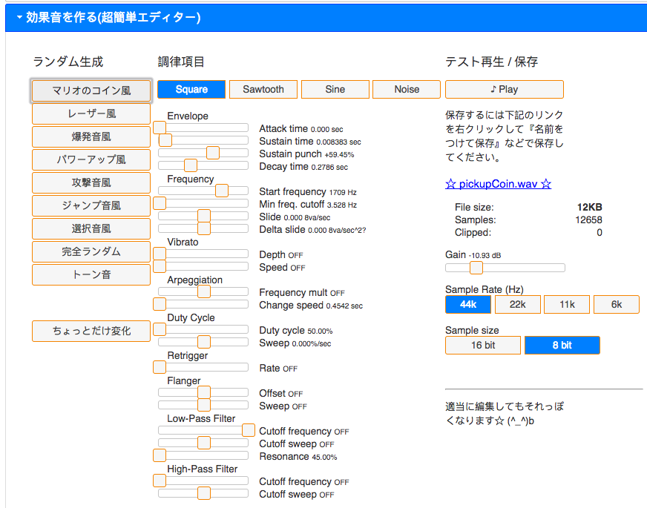The height and width of the screenshot is (508, 647).
Task: Generate a マリオのコイン風 sound
Action: [91, 90]
